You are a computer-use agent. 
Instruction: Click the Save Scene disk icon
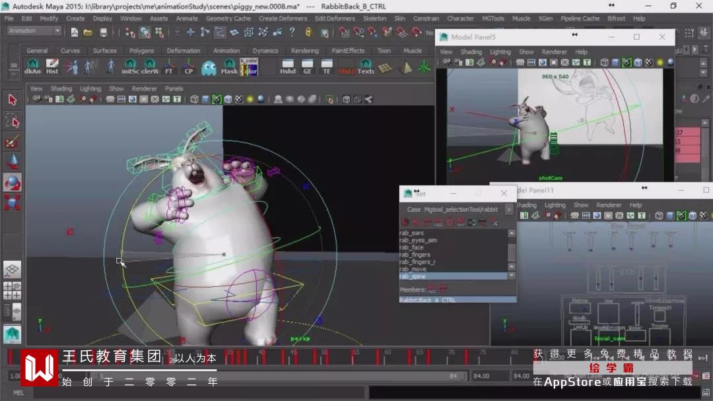(104, 32)
